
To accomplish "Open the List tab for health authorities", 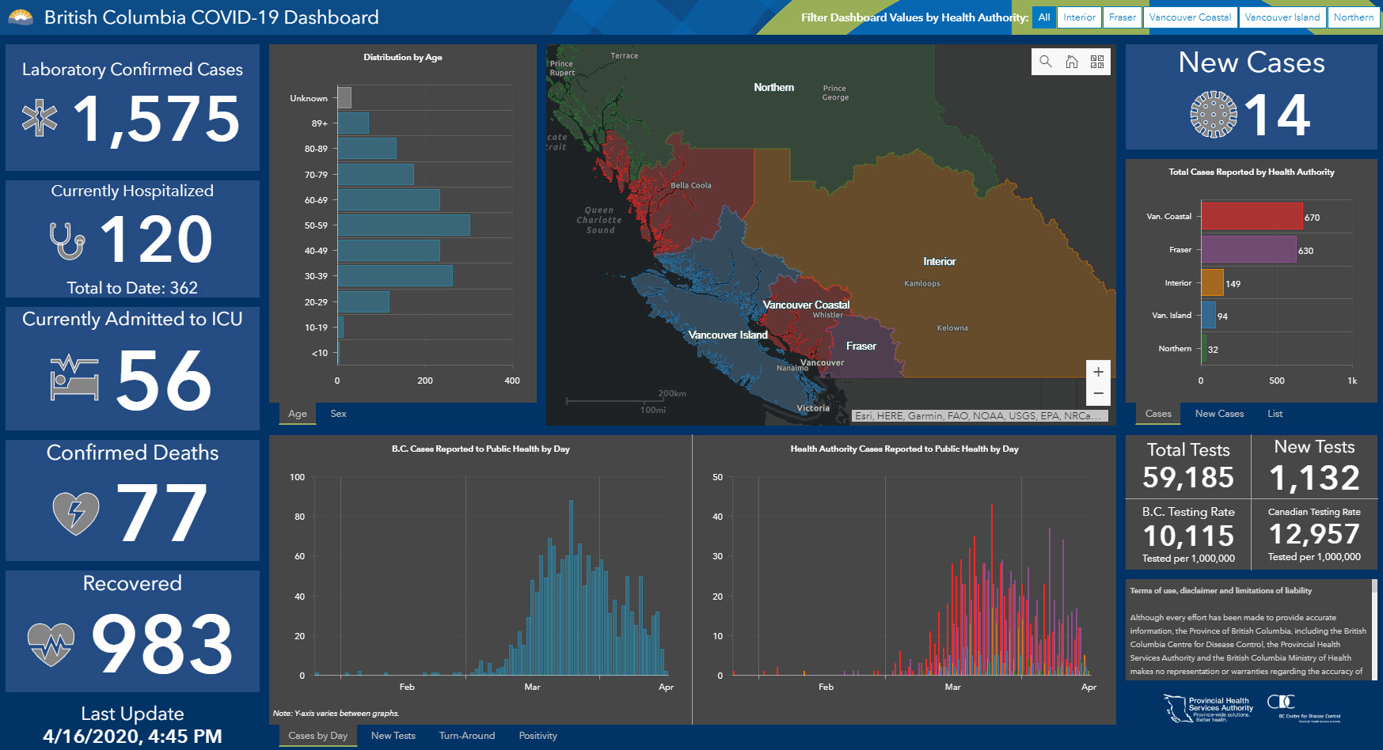I will tap(1275, 414).
